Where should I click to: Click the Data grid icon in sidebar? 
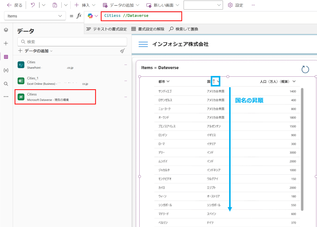click(6, 57)
